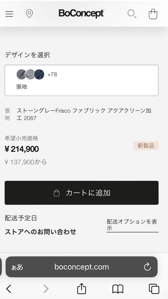
Task: Open the shopping bag icon
Action: tap(153, 14)
